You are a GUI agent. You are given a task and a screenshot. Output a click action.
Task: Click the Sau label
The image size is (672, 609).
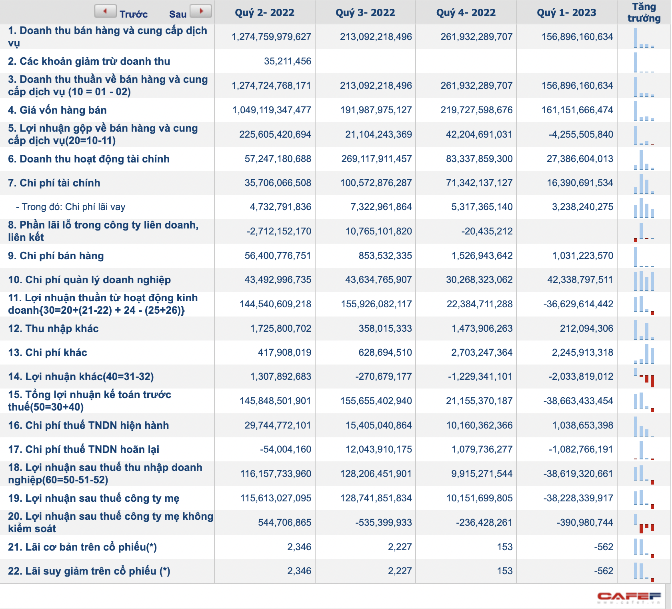(x=178, y=14)
